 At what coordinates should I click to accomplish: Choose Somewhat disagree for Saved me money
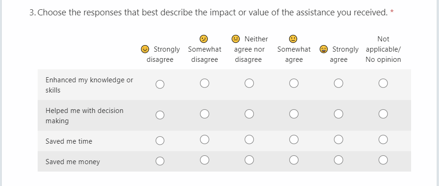pyautogui.click(x=205, y=160)
